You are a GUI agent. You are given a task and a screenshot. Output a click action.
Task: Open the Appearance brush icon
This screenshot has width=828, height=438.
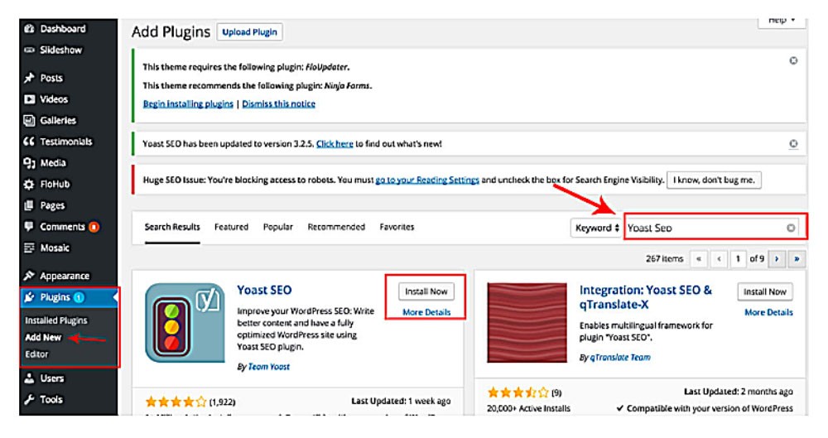click(30, 276)
